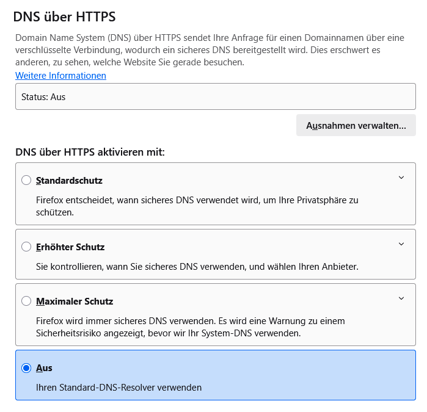This screenshot has height=412, width=427.
Task: Select the Standardschutz radio button
Action: tap(26, 180)
